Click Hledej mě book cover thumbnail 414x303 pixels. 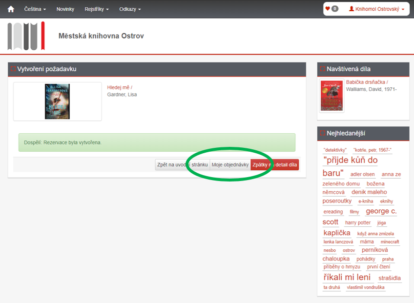pos(57,101)
